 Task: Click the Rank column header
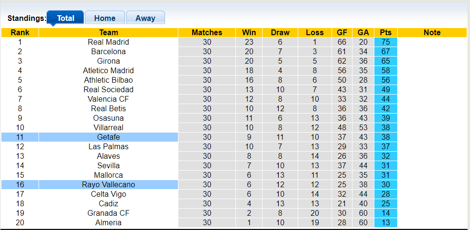(x=20, y=32)
